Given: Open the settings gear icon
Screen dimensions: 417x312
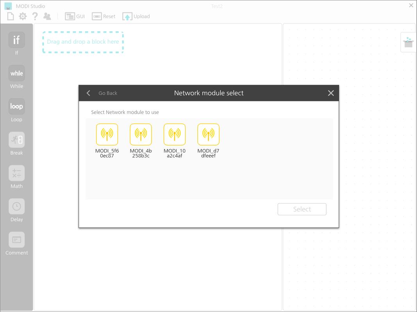Looking at the screenshot, I should click(23, 16).
